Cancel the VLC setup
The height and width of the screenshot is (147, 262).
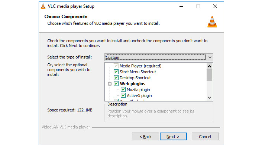click(205, 137)
